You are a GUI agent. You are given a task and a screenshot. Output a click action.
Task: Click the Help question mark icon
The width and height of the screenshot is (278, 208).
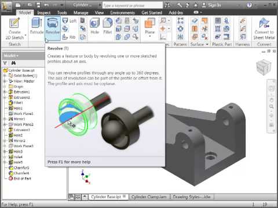pyautogui.click(x=249, y=5)
